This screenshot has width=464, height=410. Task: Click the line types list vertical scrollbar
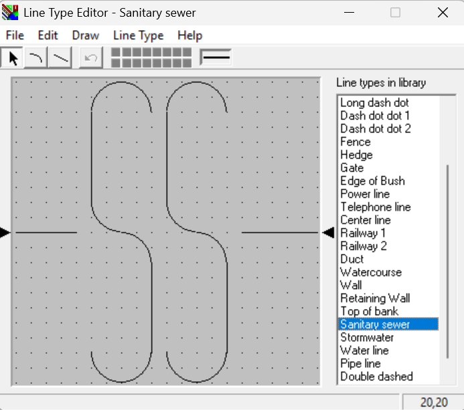pos(447,261)
